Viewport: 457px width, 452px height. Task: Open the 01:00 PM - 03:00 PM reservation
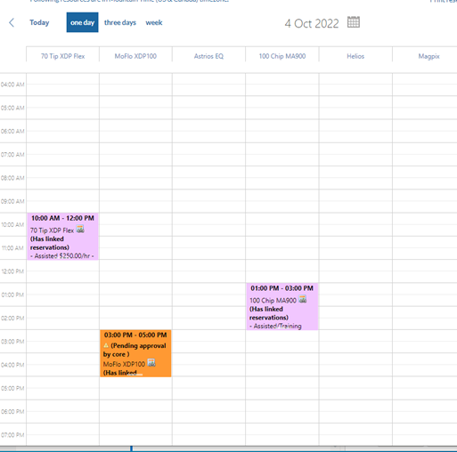[x=282, y=306]
